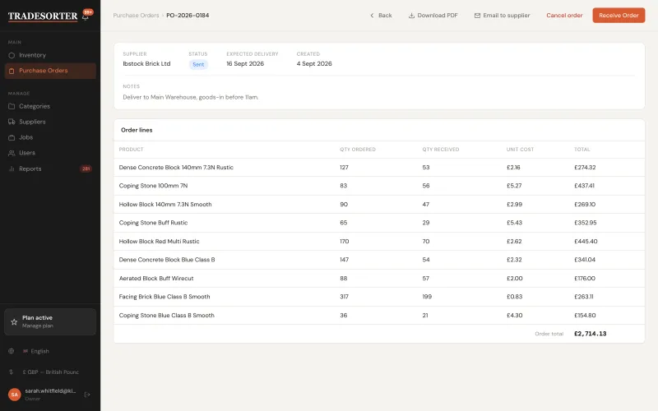Click the TRADESORTER logo
The image size is (658, 411).
(x=43, y=16)
